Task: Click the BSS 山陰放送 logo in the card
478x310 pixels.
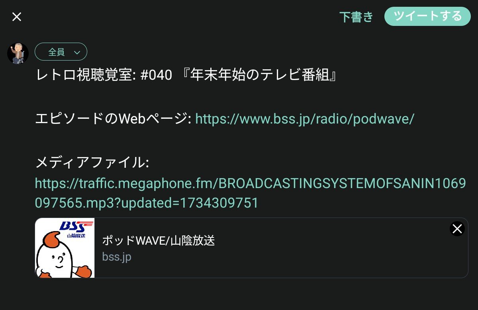Action: [76, 229]
